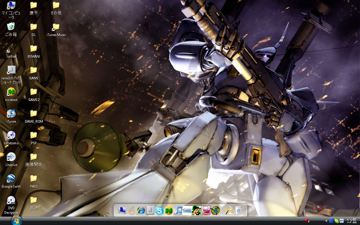Launch the gray J Jane icon in dock
This screenshot has width=360, height=225.
pos(150,210)
